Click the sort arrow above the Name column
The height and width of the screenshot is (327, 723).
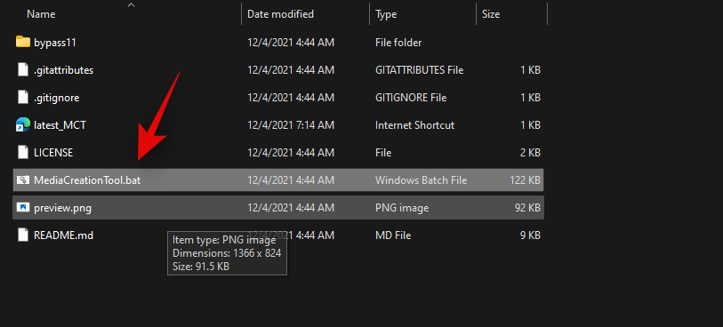click(132, 4)
